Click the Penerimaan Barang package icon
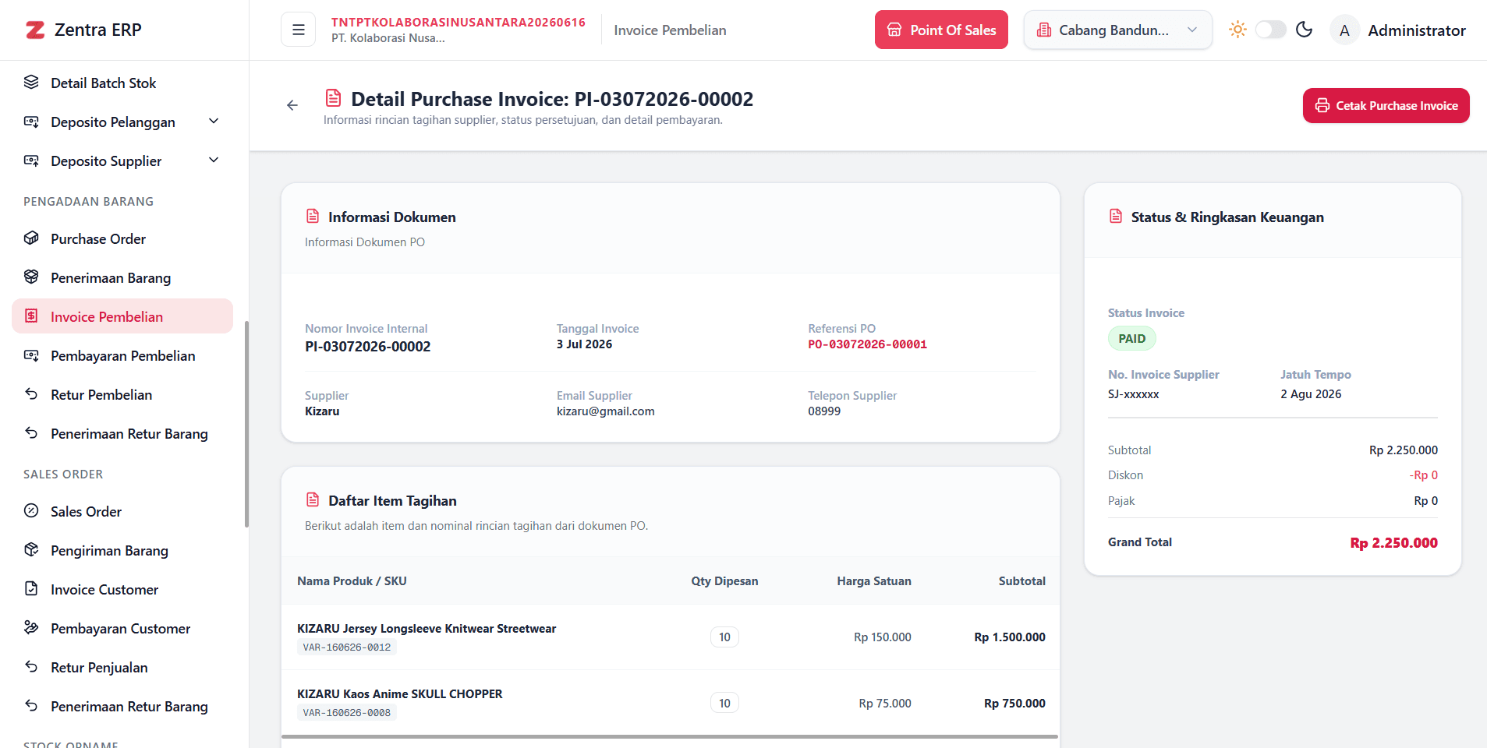This screenshot has width=1487, height=748. point(31,277)
